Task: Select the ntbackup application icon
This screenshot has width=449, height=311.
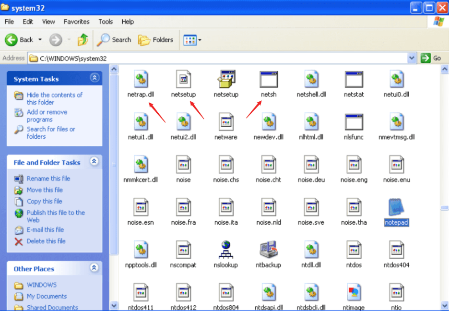Action: point(269,250)
